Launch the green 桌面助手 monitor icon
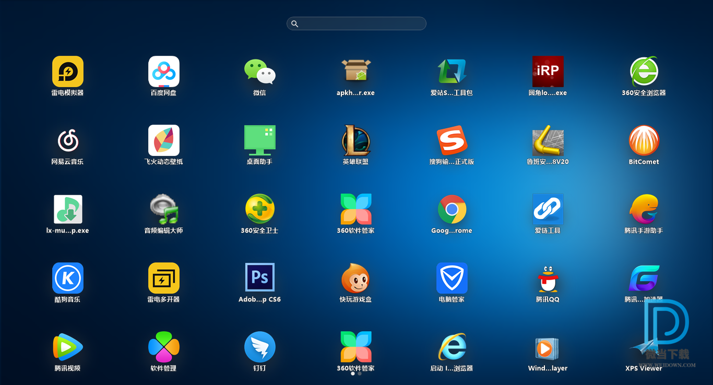This screenshot has height=385, width=713. (260, 140)
